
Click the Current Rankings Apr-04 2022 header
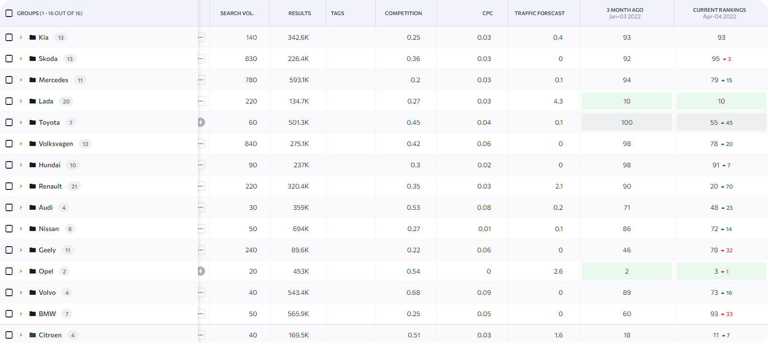click(x=719, y=13)
